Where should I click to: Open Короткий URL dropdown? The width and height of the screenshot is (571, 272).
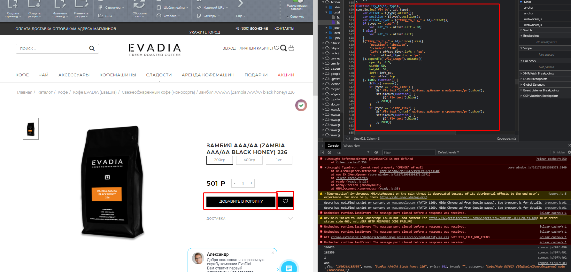[212, 7]
